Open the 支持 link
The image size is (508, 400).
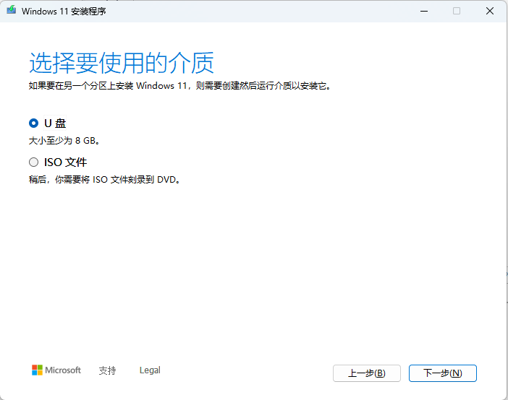coord(107,370)
